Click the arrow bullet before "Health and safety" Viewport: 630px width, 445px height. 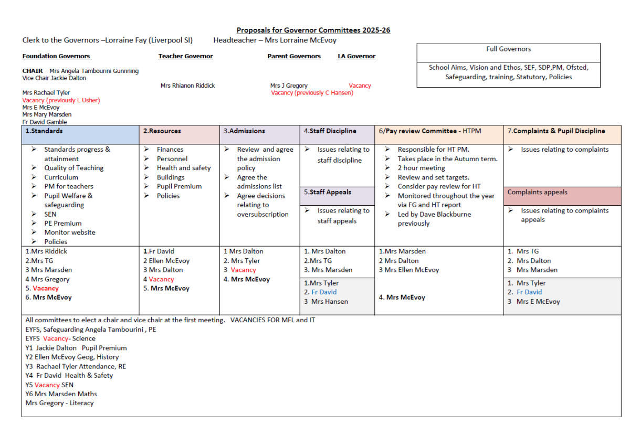point(146,168)
